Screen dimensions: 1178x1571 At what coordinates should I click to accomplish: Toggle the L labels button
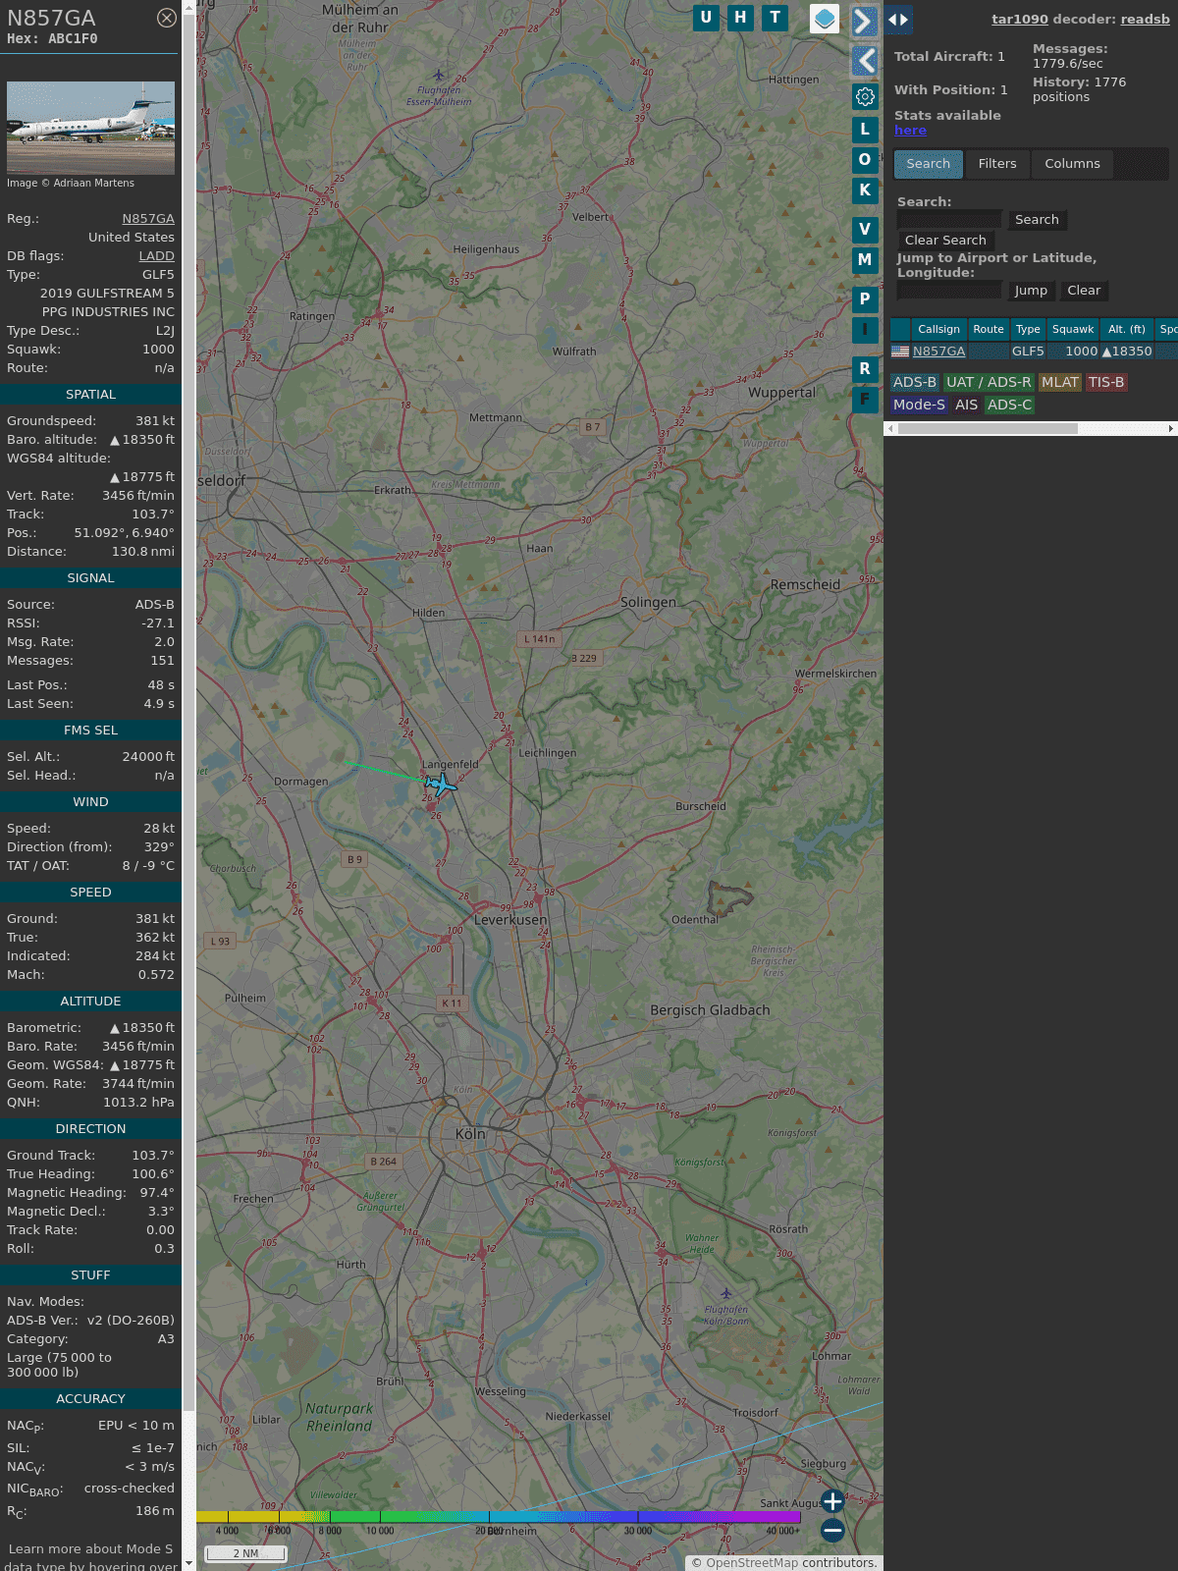coord(865,130)
